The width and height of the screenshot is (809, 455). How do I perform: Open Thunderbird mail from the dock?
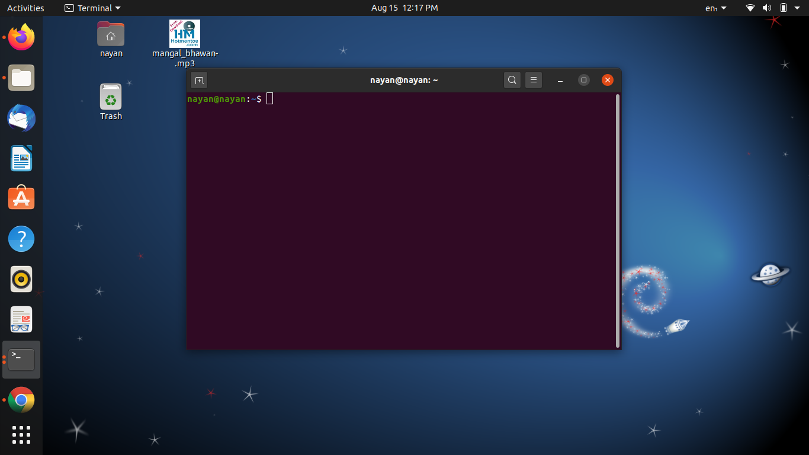pos(21,118)
